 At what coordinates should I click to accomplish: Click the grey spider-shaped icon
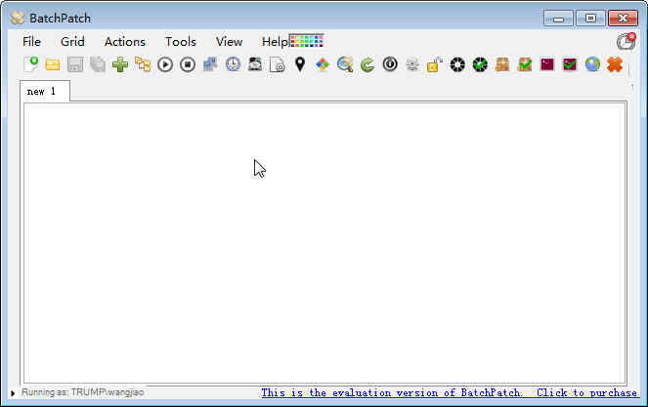[x=412, y=64]
